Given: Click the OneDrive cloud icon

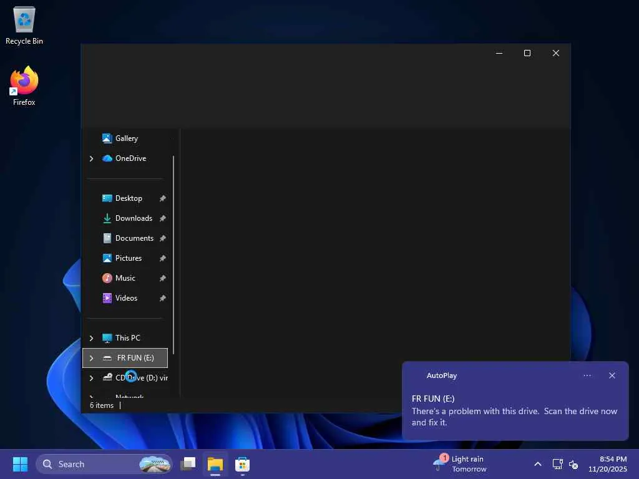Looking at the screenshot, I should [107, 158].
